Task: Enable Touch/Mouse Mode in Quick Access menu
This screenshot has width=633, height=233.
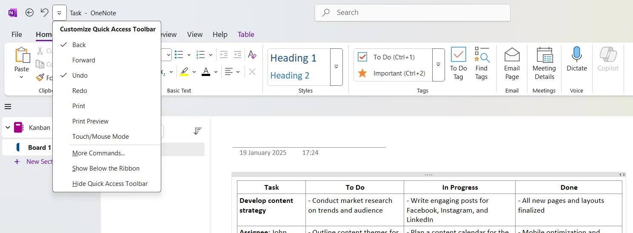Action: 107,137
